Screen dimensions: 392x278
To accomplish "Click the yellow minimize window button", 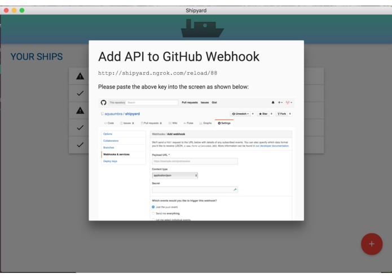I will coord(14,10).
